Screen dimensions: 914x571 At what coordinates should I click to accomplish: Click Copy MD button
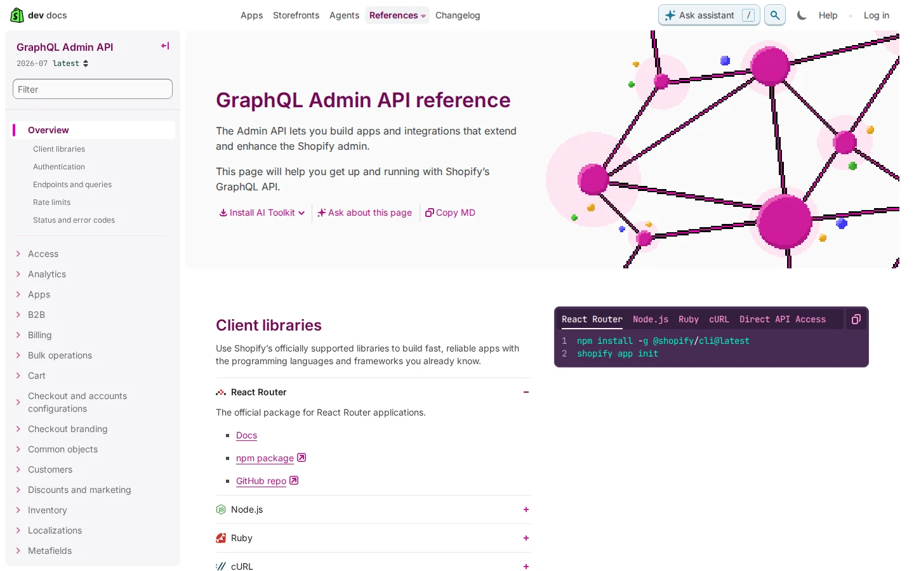(450, 213)
